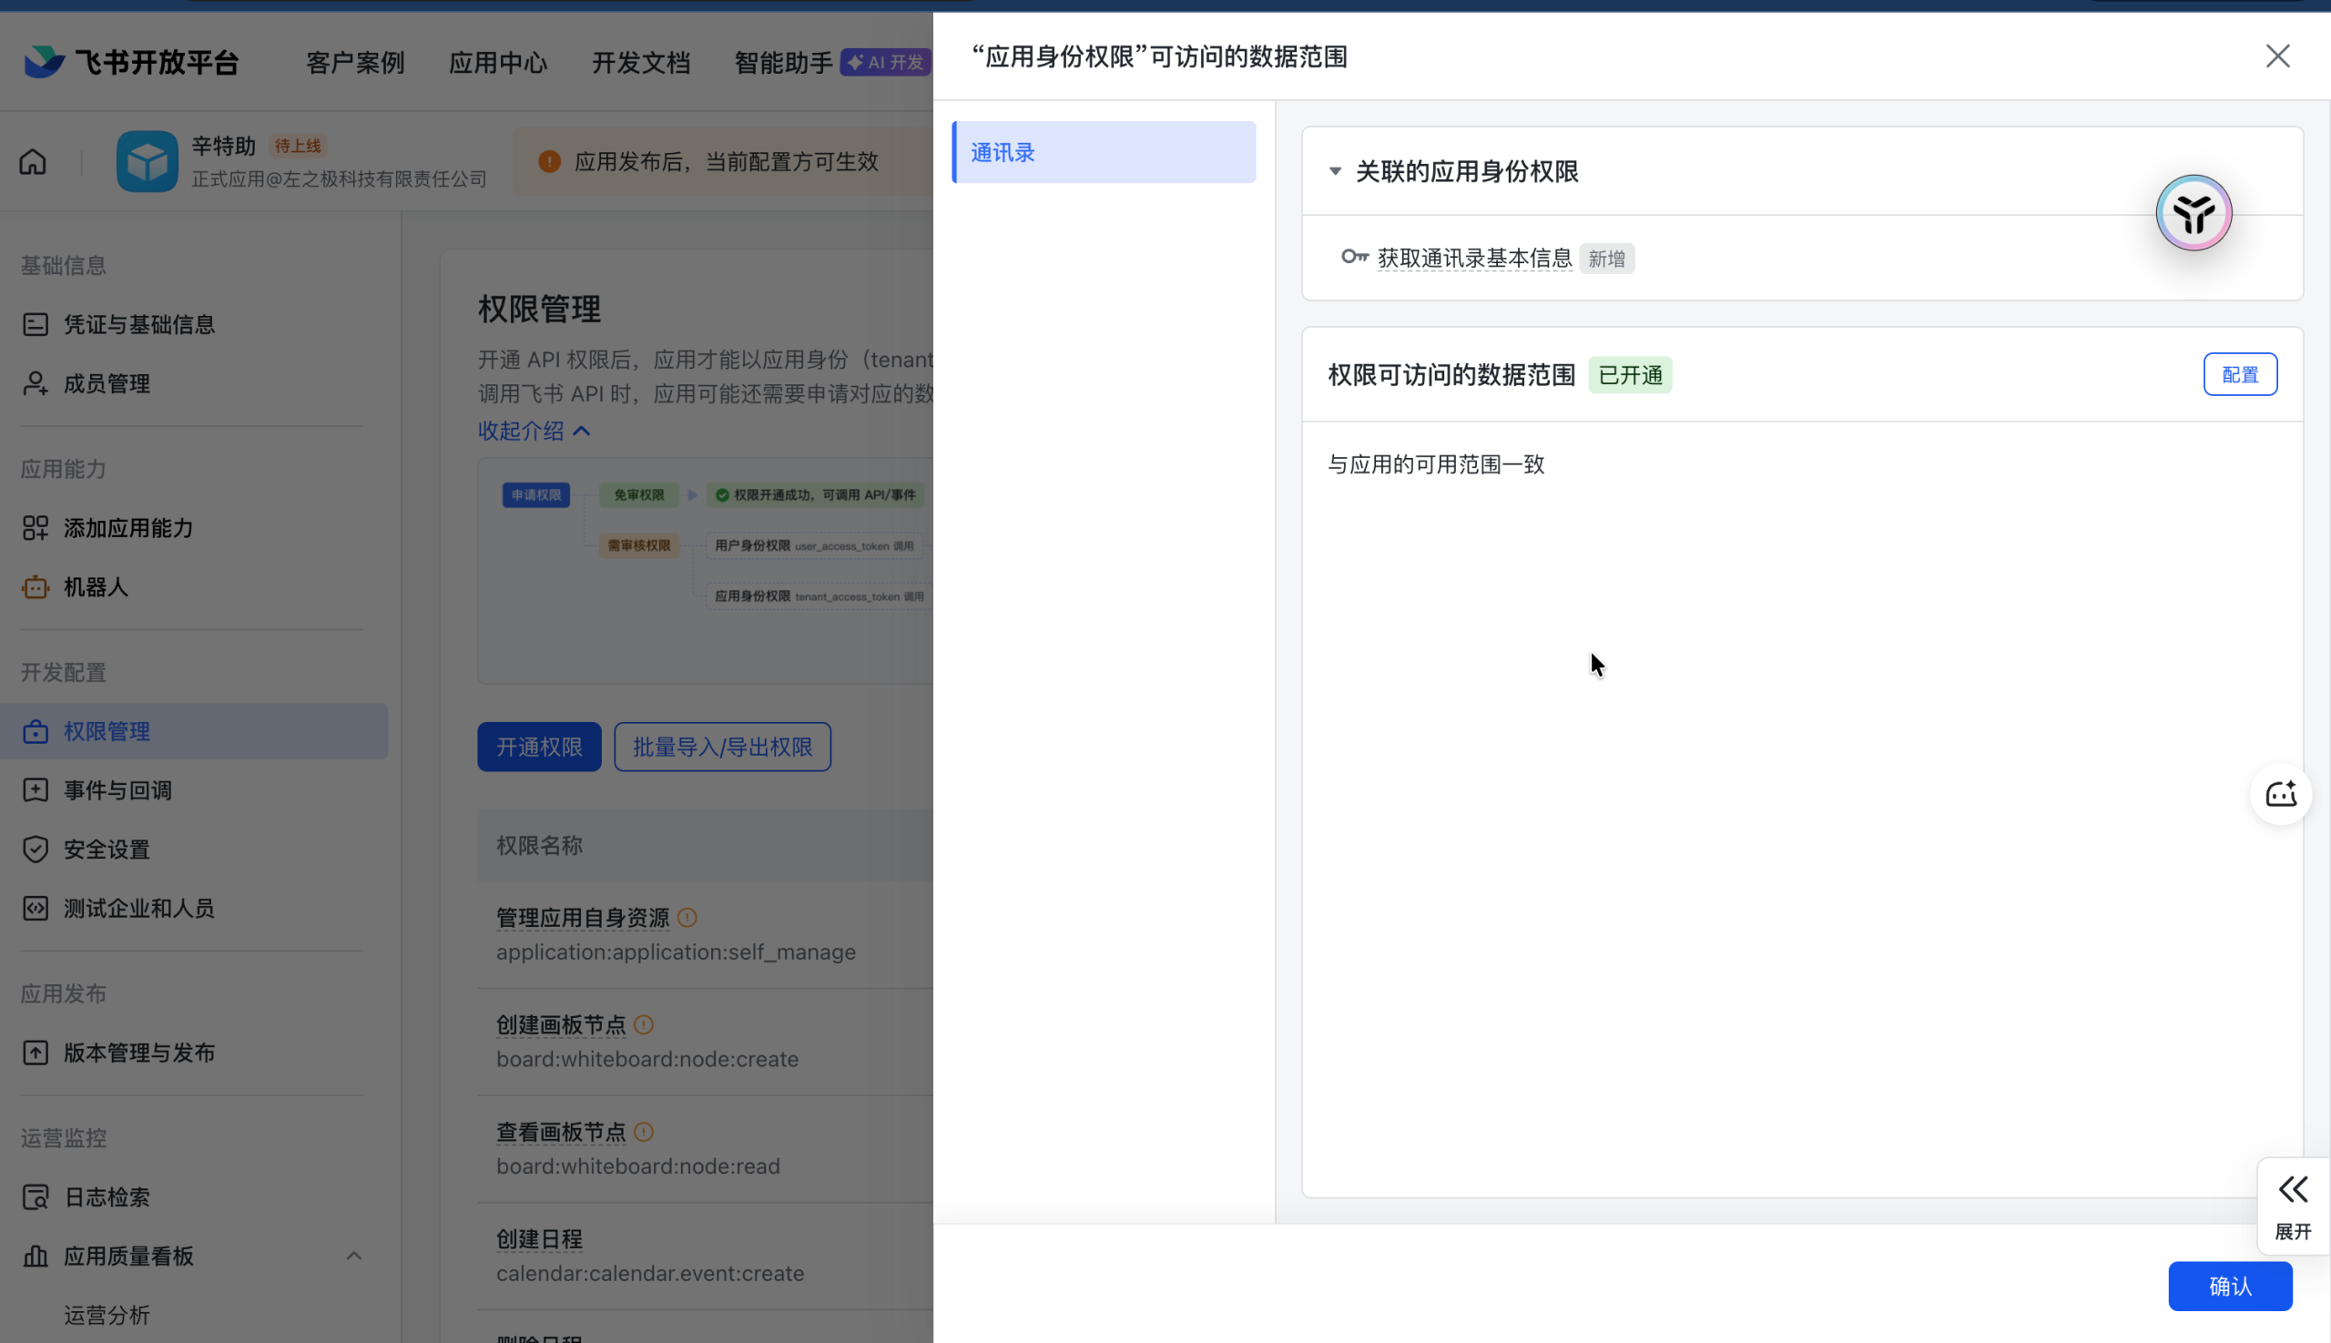
Task: Click the key icon beside 获取通讯录基本信息
Action: [x=1353, y=258]
